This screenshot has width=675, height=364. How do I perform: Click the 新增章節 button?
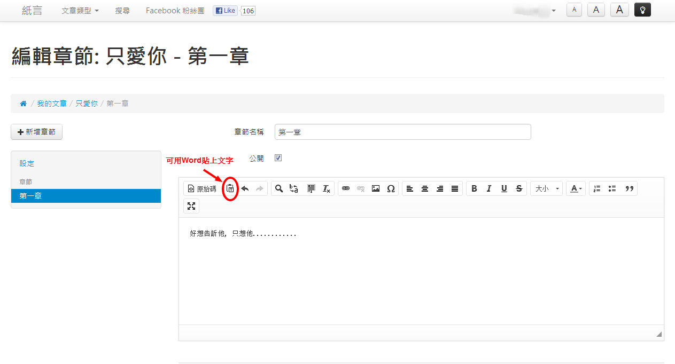click(x=36, y=132)
